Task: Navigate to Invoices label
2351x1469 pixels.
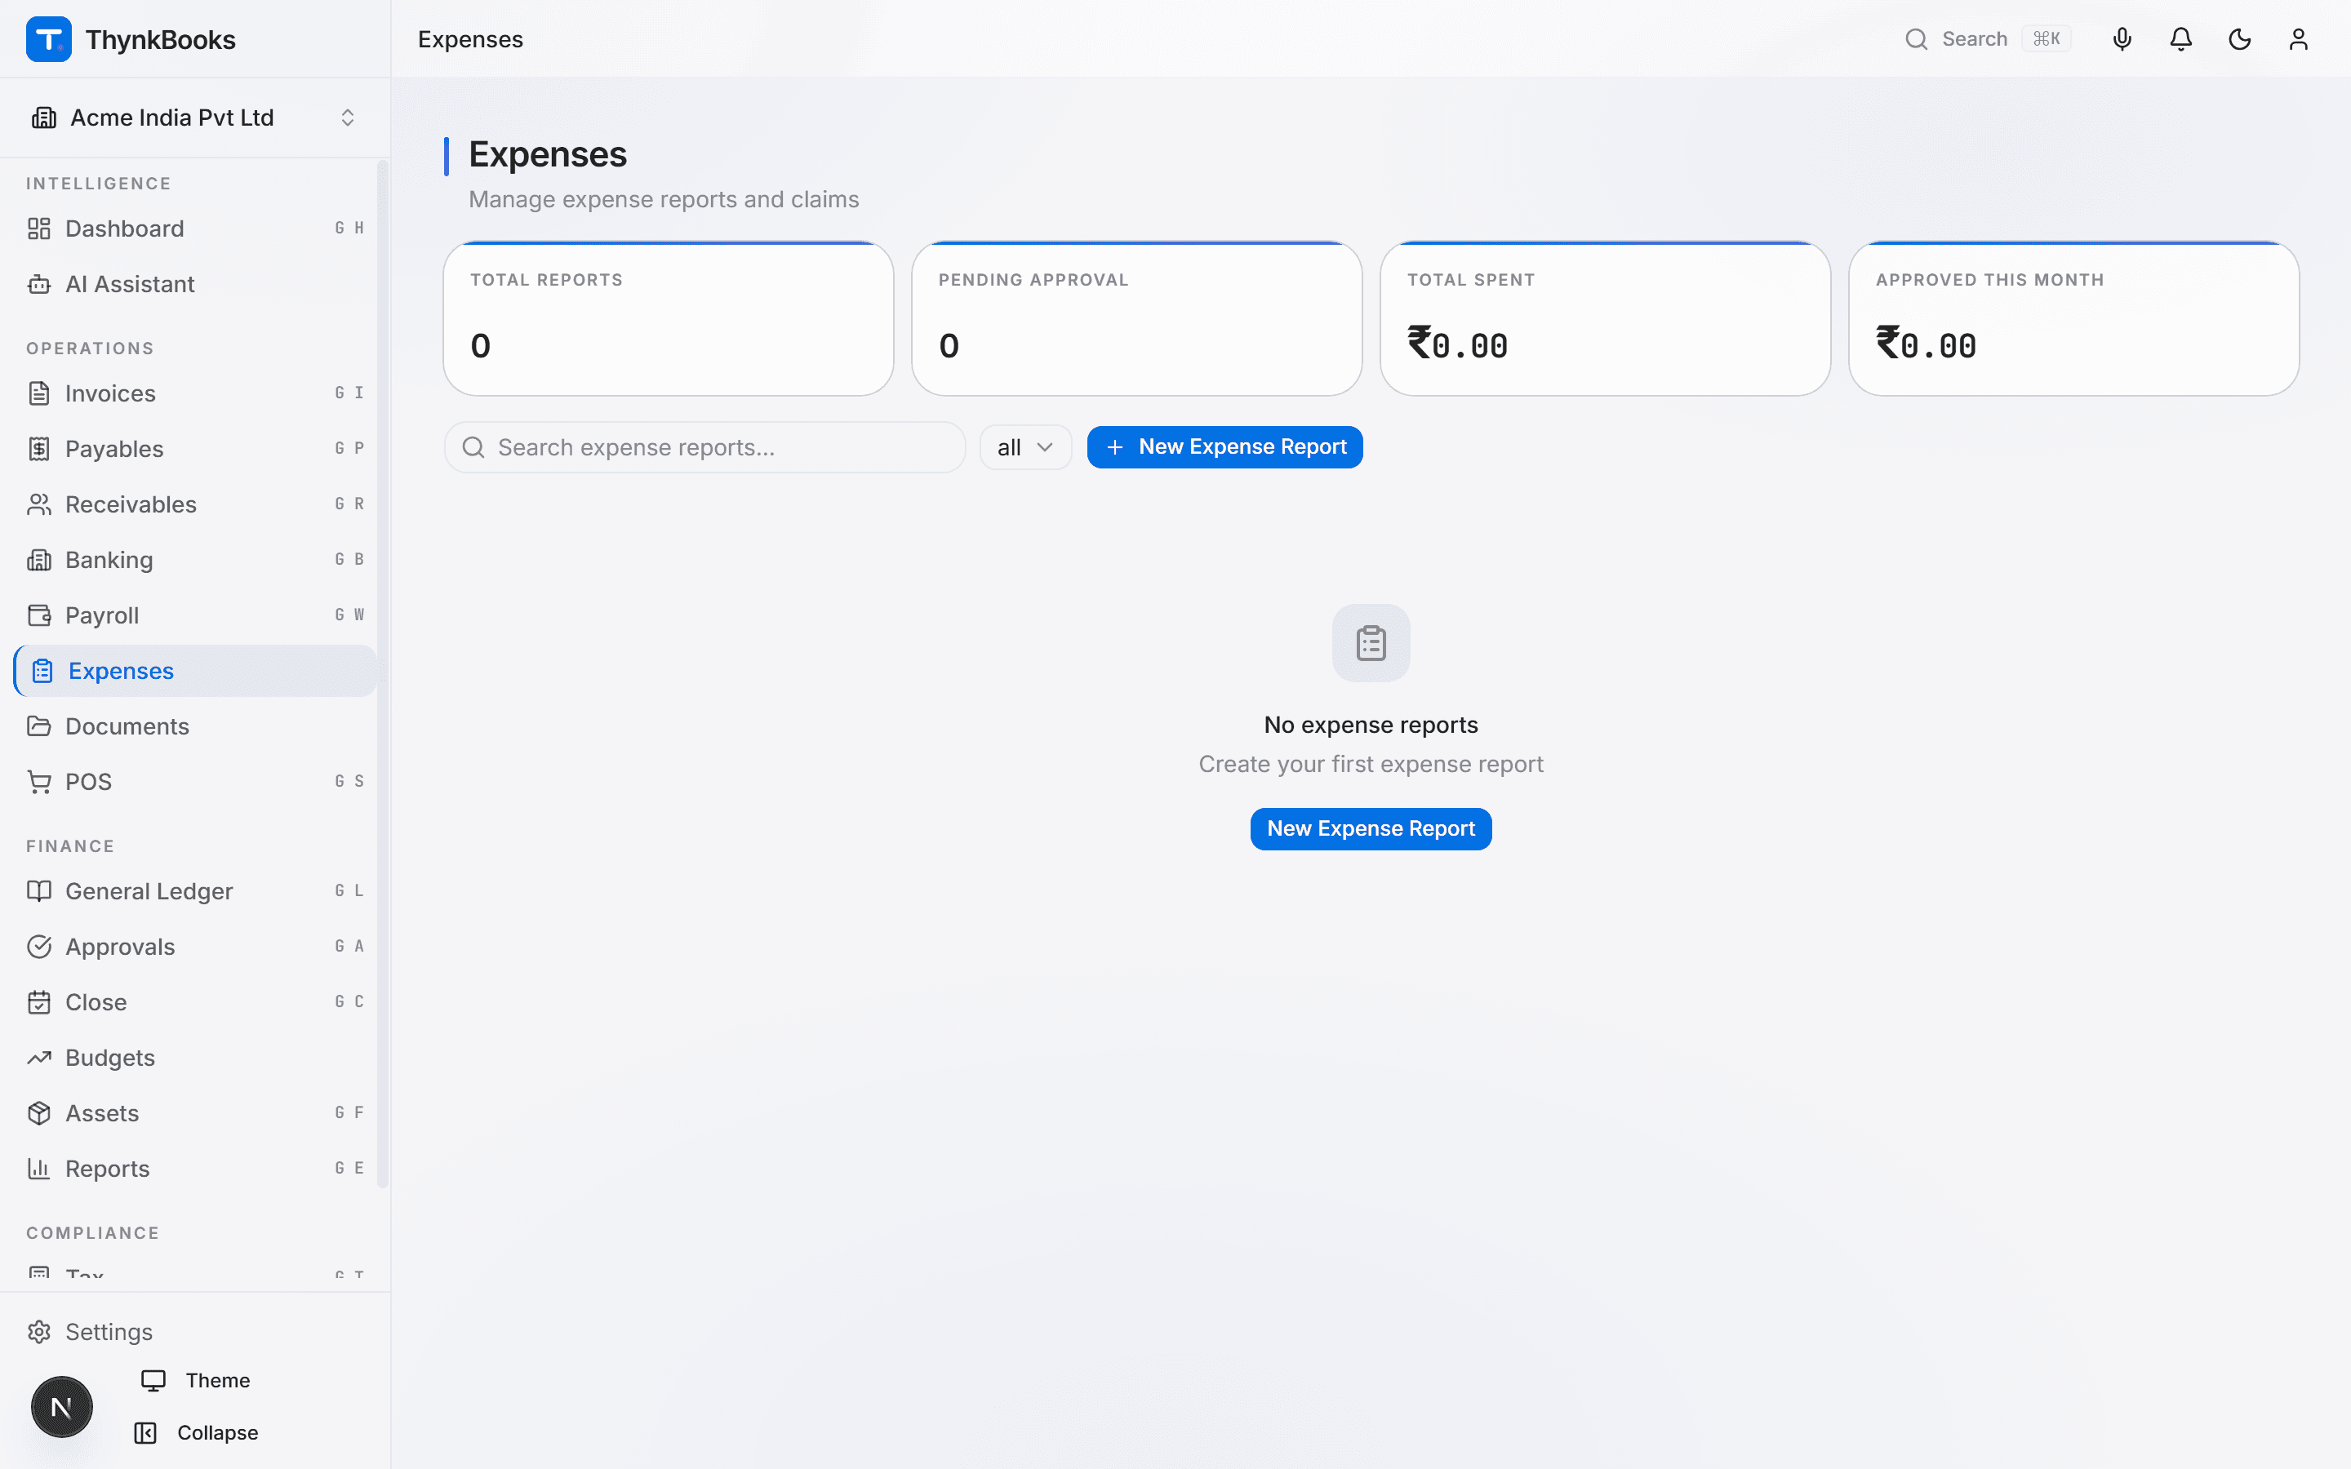Action: pos(111,393)
